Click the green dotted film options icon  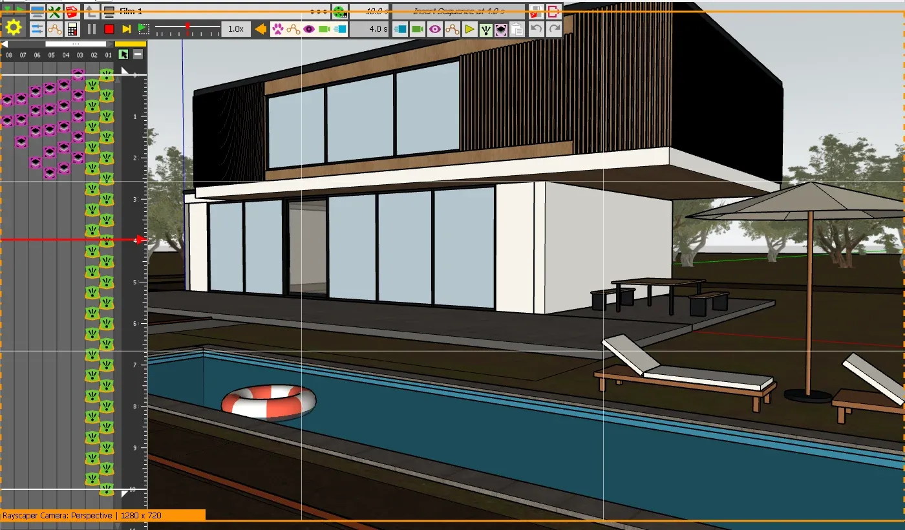coord(339,12)
